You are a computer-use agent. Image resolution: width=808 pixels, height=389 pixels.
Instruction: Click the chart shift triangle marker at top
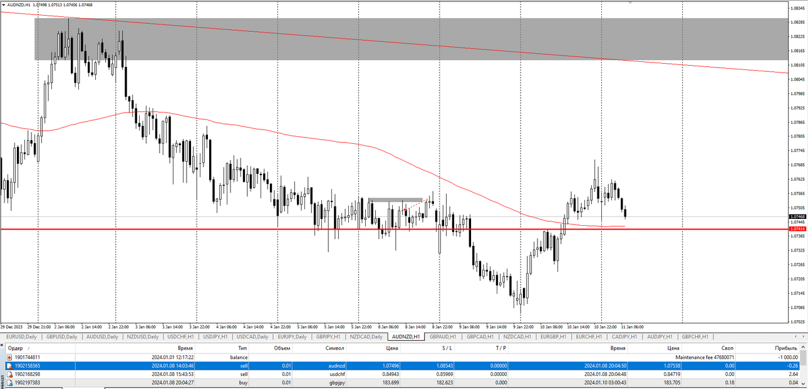[x=630, y=3]
